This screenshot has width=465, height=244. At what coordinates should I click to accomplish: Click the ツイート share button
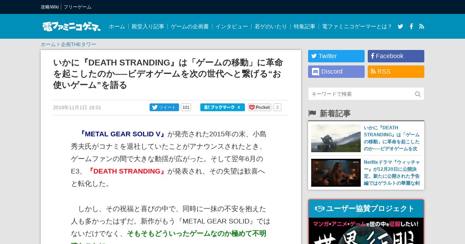click(x=164, y=107)
